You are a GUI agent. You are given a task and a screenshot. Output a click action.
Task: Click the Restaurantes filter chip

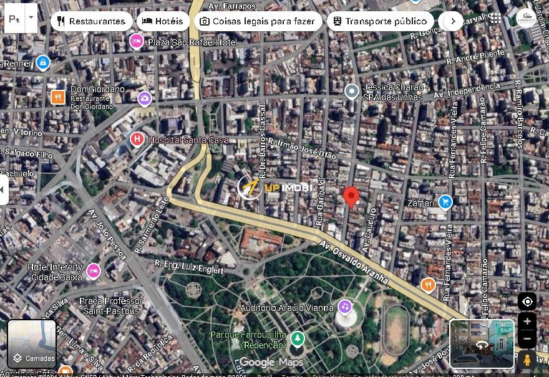[91, 21]
